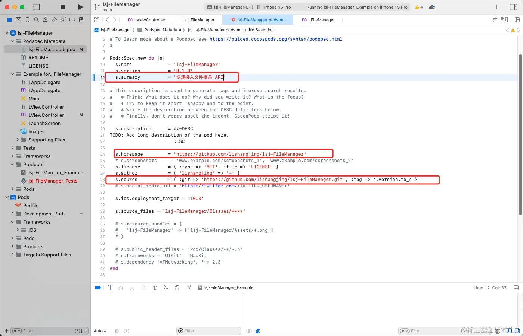Switch to the m LFileManager tab

[318, 20]
